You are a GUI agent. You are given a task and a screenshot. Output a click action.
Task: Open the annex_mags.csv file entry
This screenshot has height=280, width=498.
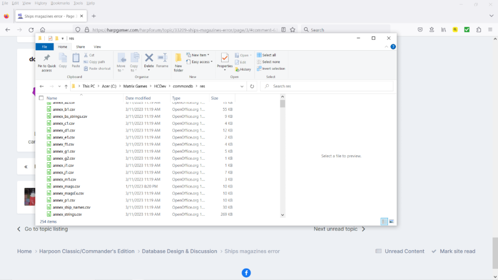[66, 186]
